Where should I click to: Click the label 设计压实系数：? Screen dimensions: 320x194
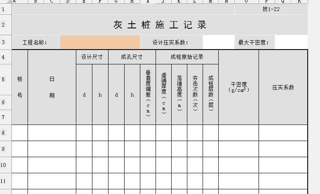(x=171, y=42)
